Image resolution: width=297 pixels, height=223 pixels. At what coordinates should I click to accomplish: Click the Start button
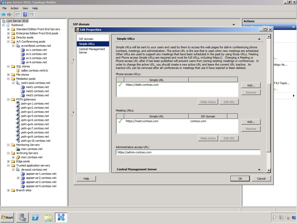coord(7,218)
